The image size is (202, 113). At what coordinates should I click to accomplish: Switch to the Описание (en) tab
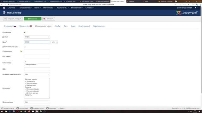click(x=26, y=26)
